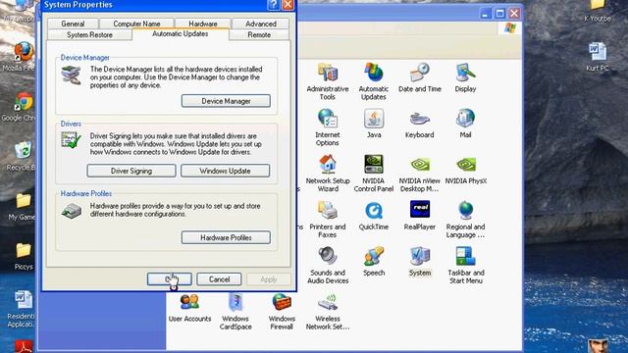628x353 pixels.
Task: Select the System icon in Control Panel
Action: [x=420, y=262]
